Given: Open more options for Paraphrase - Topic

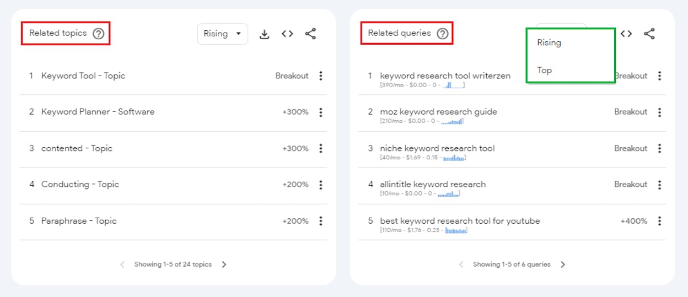Looking at the screenshot, I should pos(321,221).
